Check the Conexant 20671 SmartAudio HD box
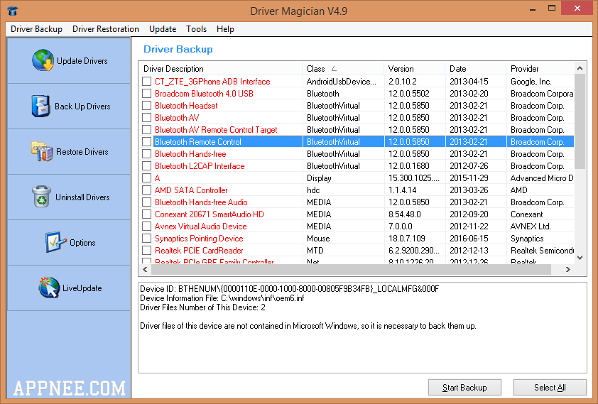Viewport: 598px width, 404px height. (146, 214)
